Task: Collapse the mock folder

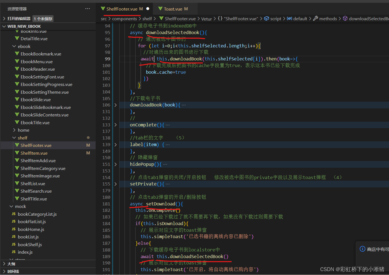Action: pos(11,206)
